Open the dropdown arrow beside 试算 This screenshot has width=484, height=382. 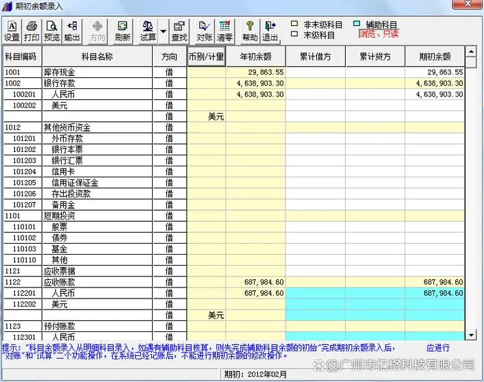pyautogui.click(x=164, y=31)
